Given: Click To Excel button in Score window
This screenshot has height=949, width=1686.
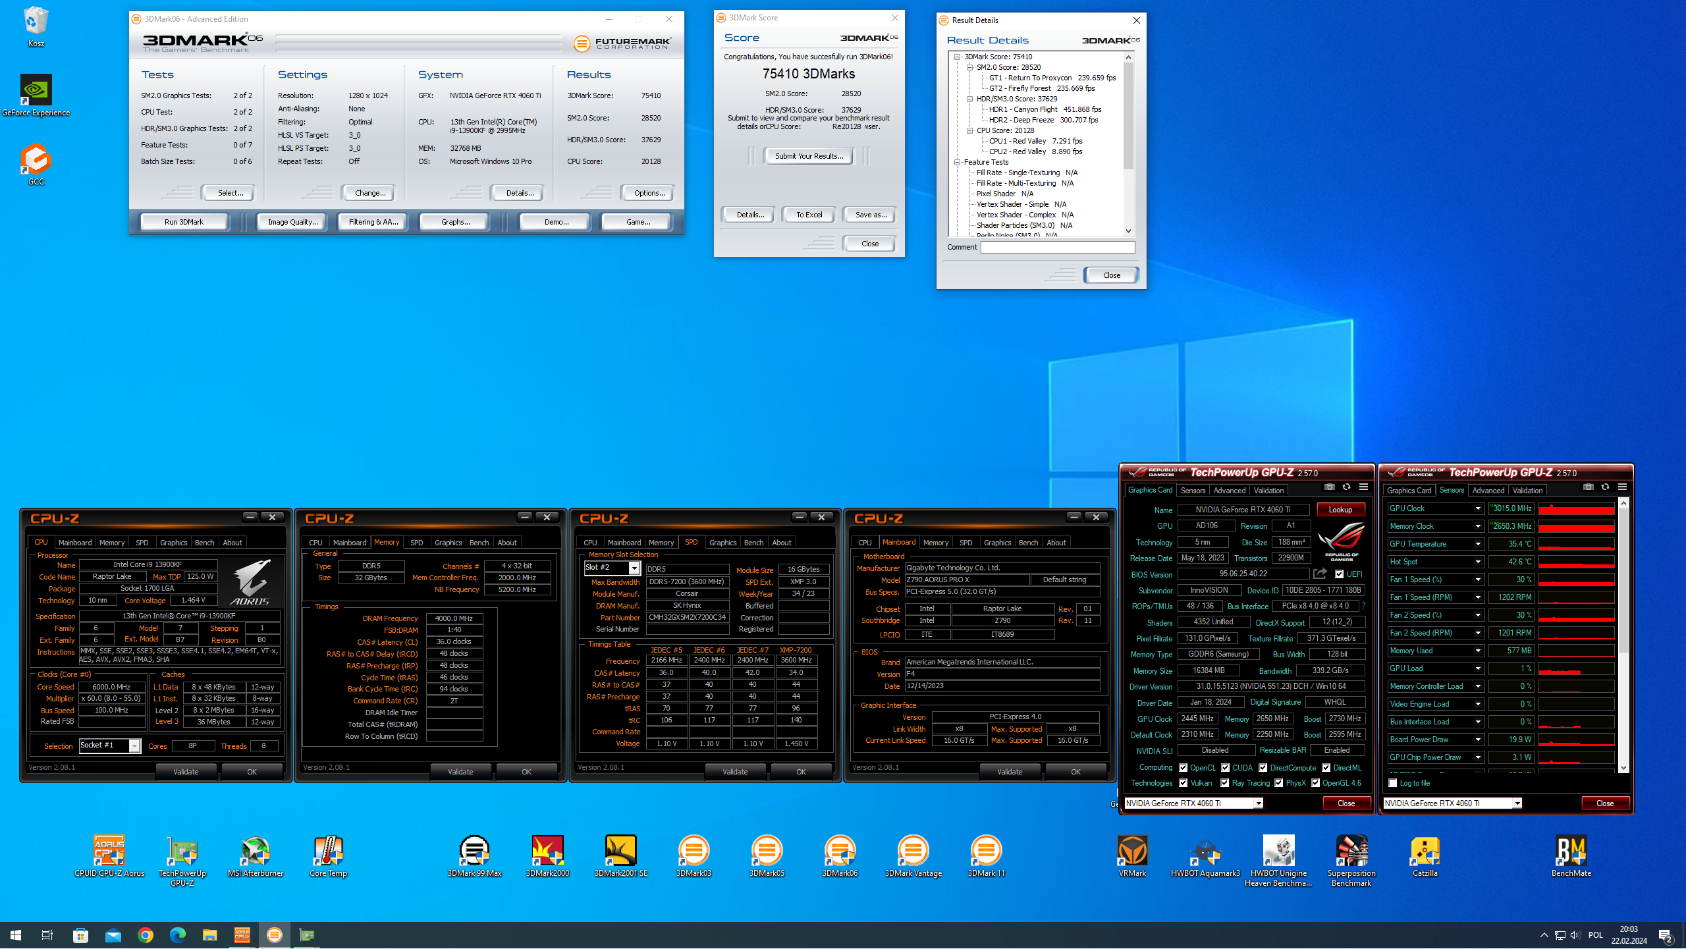Looking at the screenshot, I should pos(809,215).
